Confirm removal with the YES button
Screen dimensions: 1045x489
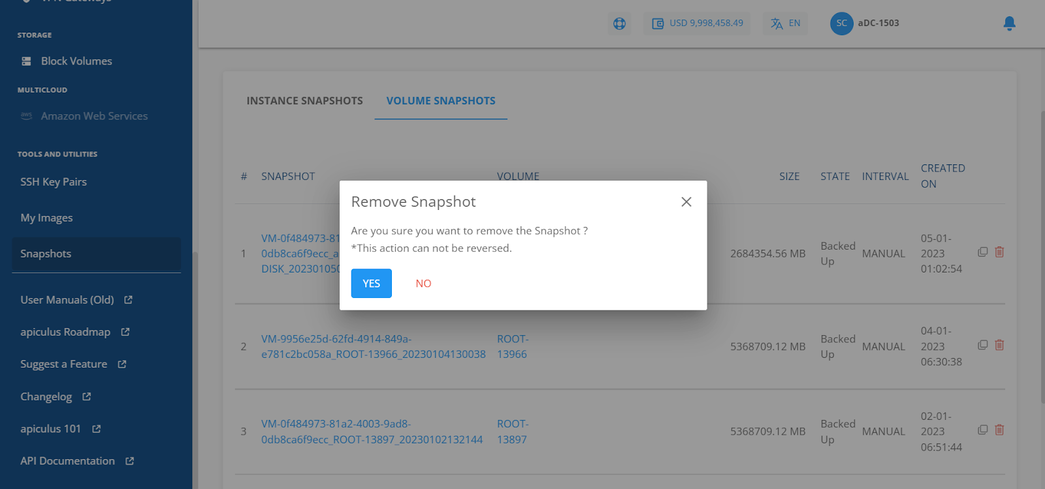(x=371, y=283)
